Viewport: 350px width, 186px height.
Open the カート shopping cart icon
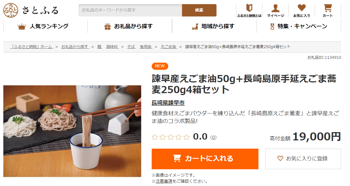coord(328,10)
